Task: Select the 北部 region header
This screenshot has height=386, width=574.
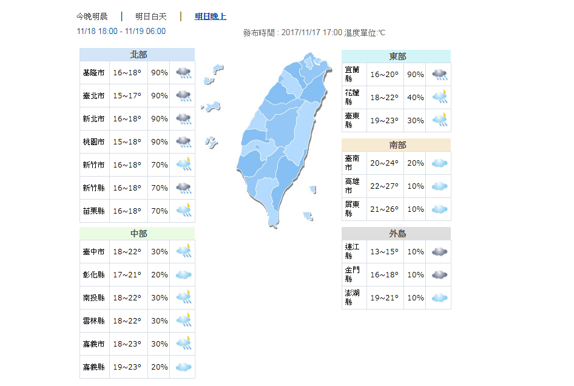Action: pyautogui.click(x=137, y=55)
